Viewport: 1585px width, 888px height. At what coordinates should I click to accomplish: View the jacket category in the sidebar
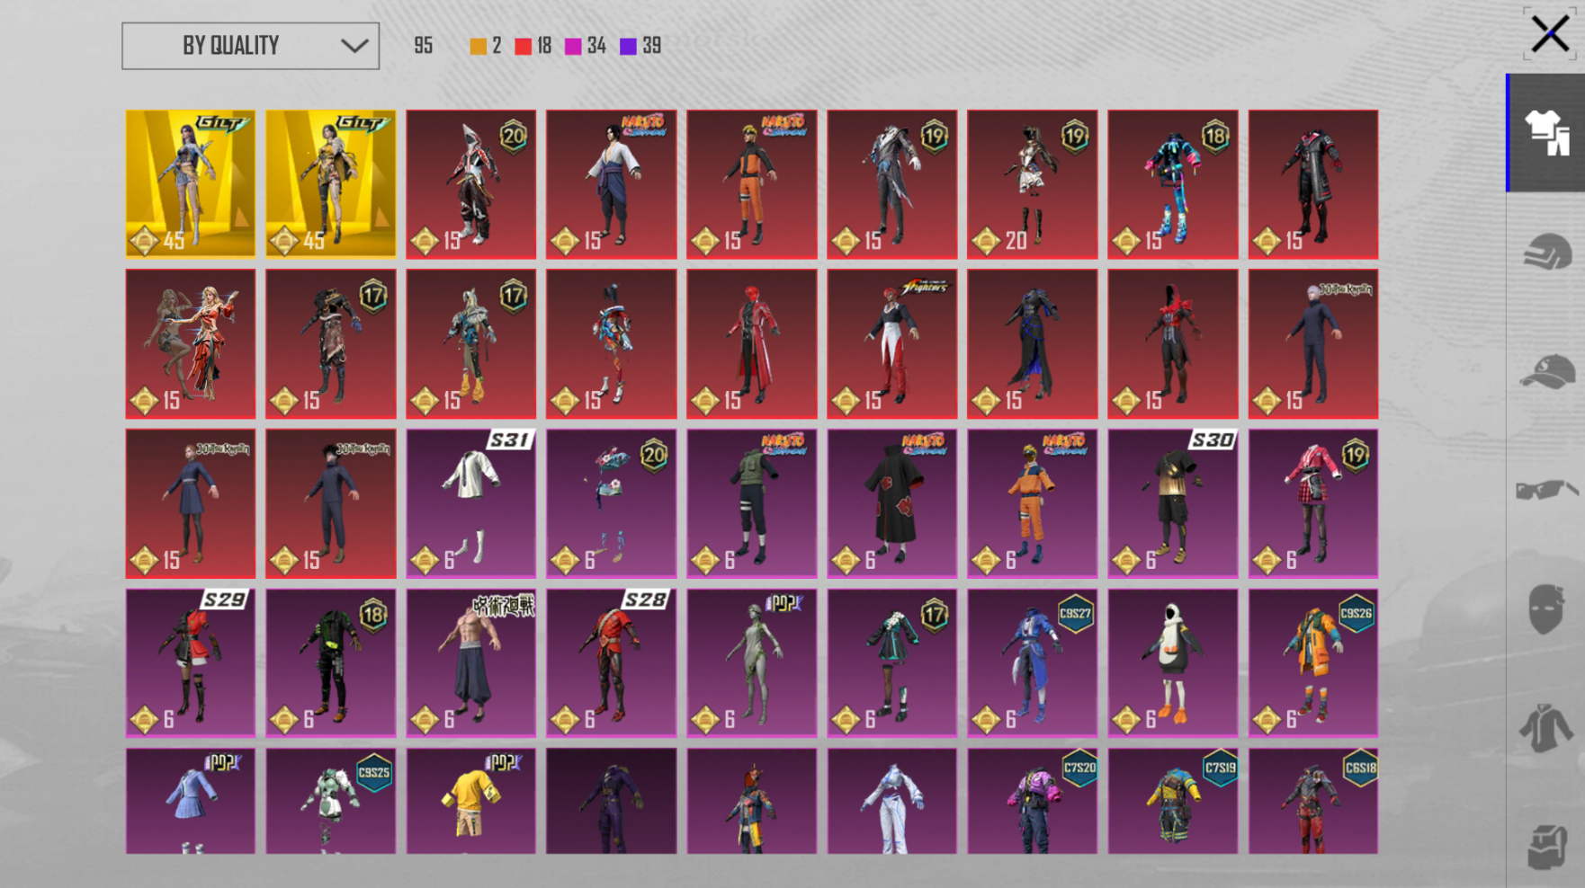pyautogui.click(x=1546, y=727)
